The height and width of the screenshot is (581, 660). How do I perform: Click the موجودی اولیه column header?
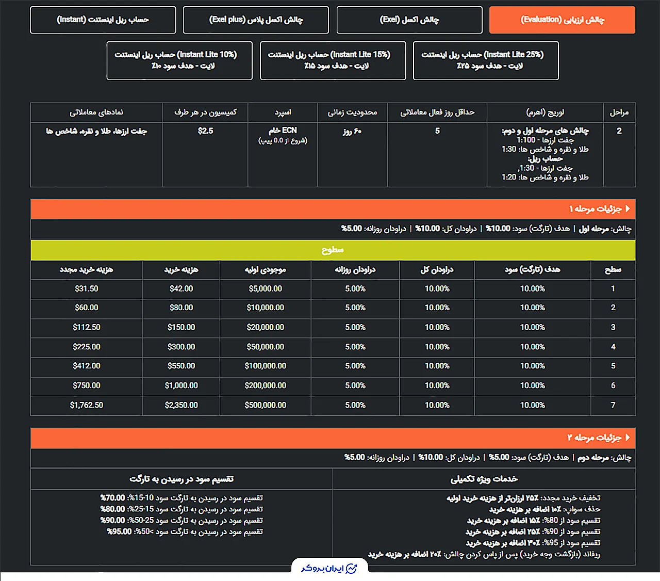tap(266, 270)
